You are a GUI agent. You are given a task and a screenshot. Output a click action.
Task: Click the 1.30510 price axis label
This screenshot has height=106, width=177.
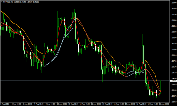pos(173,26)
